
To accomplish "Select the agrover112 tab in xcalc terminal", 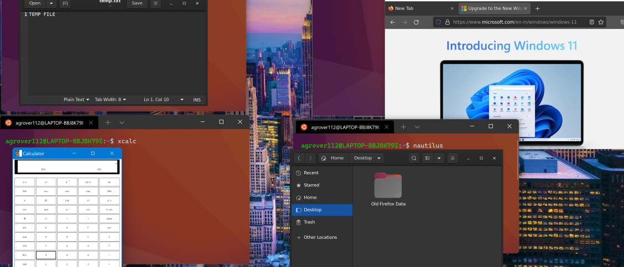I will 49,122.
